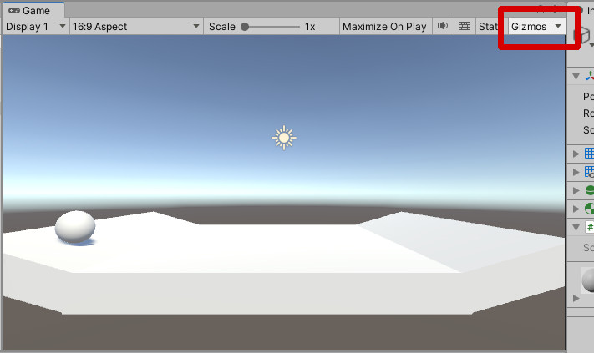Open the Display 1 dropdown
The image size is (594, 353).
[35, 27]
